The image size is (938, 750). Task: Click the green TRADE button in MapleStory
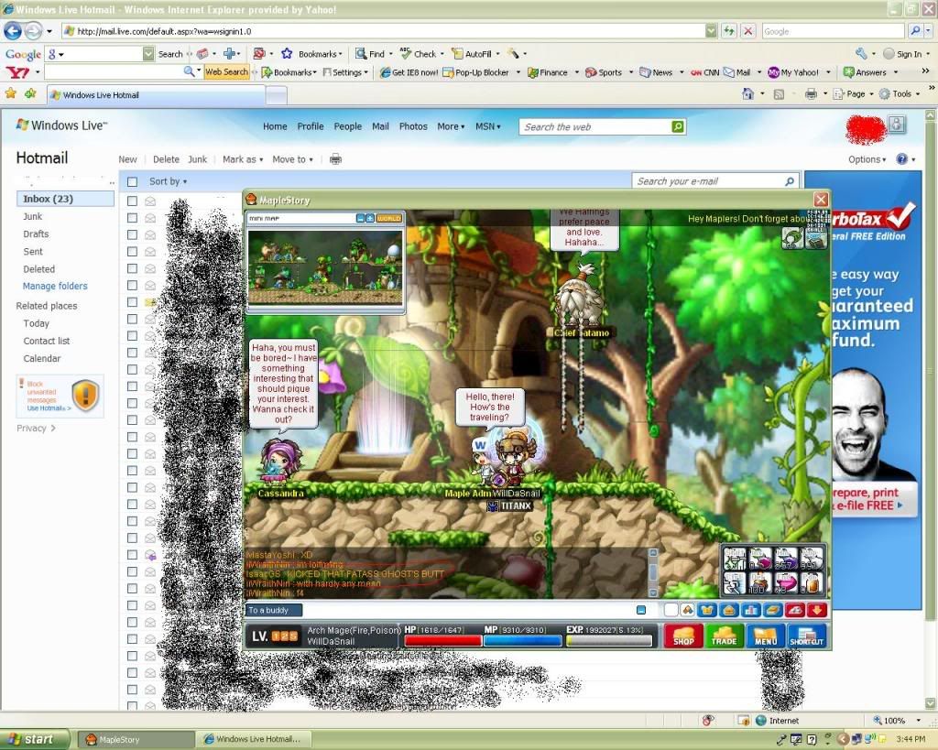coord(725,636)
